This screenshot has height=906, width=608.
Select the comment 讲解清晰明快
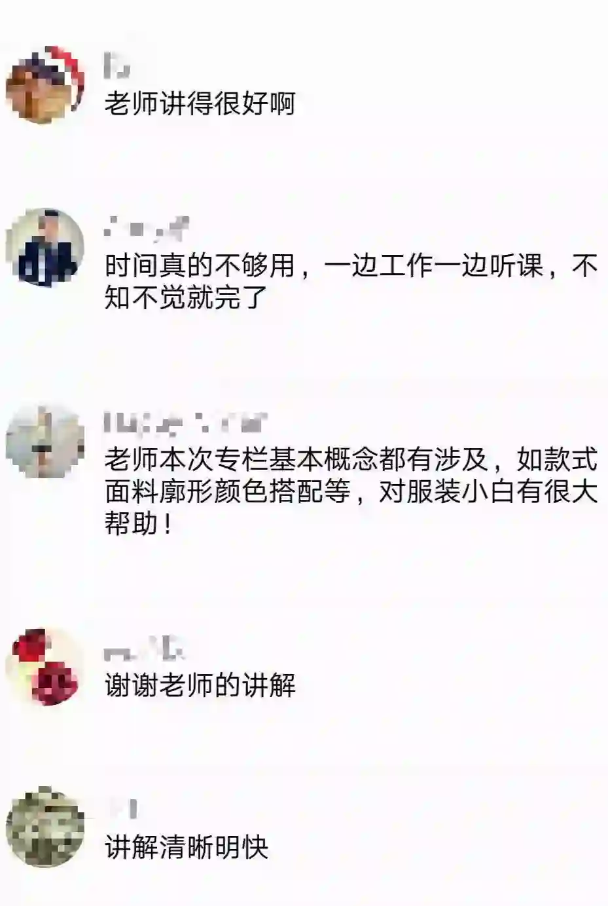tap(187, 848)
